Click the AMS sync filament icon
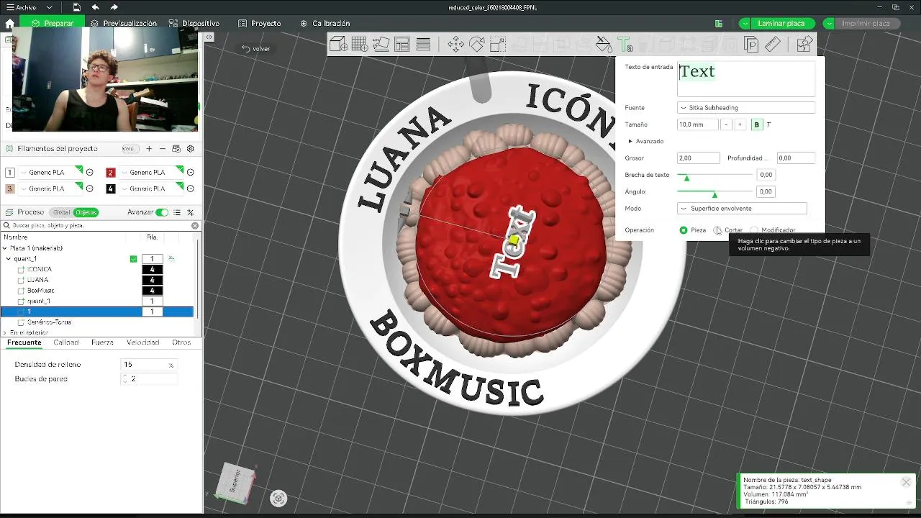921x518 pixels. (x=176, y=149)
